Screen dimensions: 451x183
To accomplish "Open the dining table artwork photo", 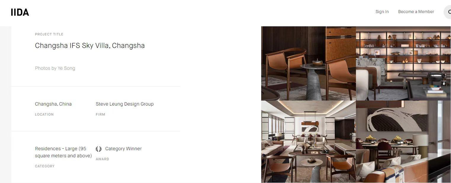I will [x=403, y=142].
